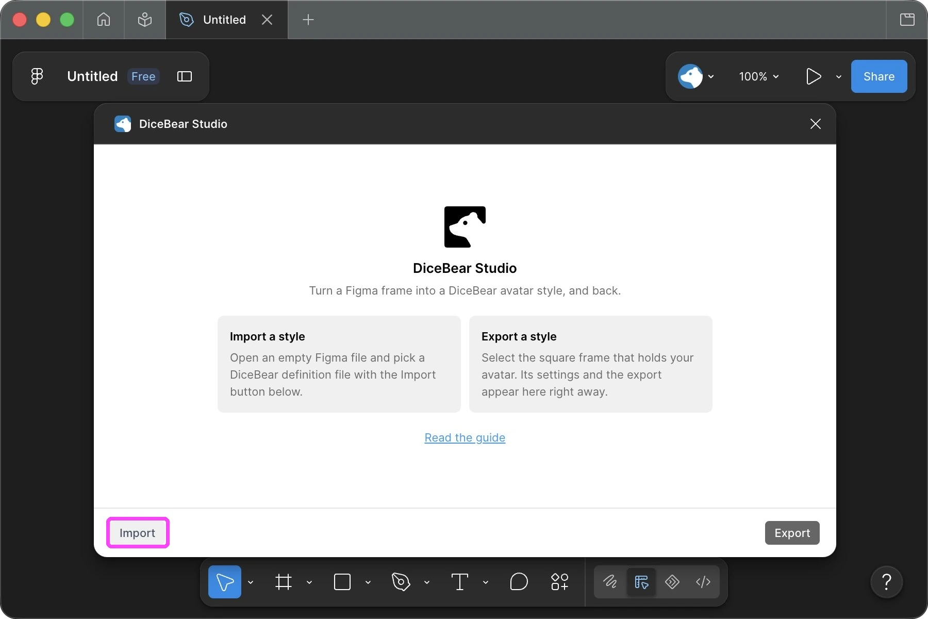
Task: Click the DiceBear Studio heading text
Action: [x=465, y=268]
